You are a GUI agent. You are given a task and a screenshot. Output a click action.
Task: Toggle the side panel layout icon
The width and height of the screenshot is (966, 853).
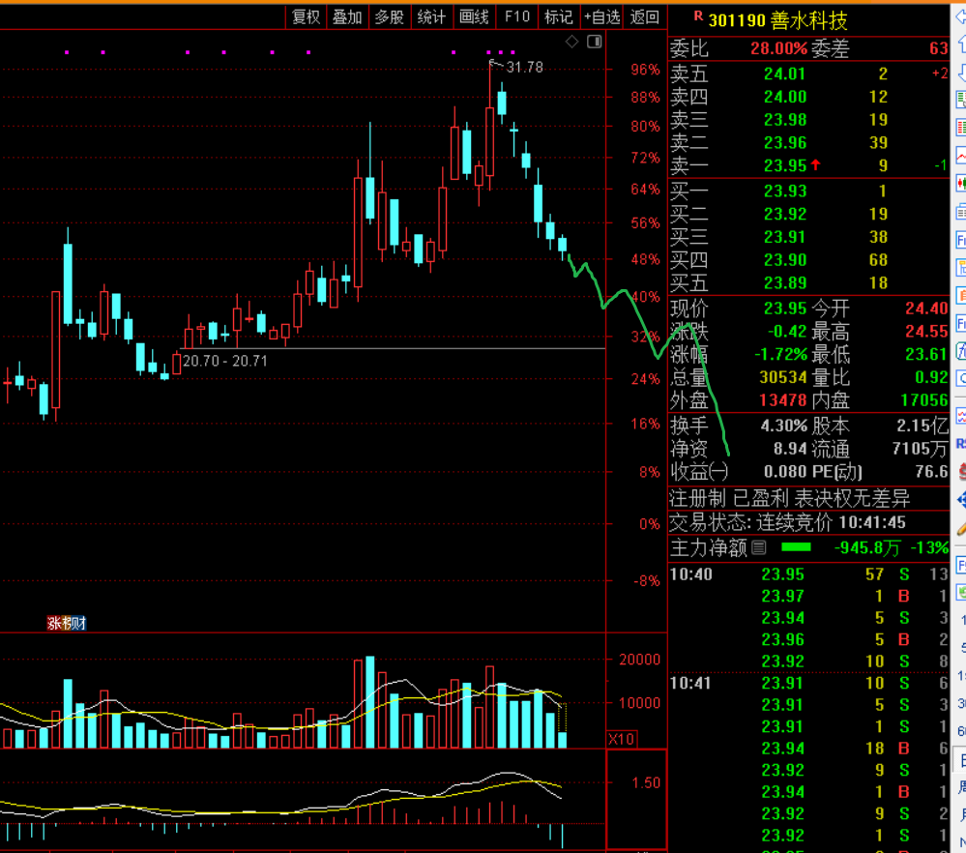[x=595, y=42]
